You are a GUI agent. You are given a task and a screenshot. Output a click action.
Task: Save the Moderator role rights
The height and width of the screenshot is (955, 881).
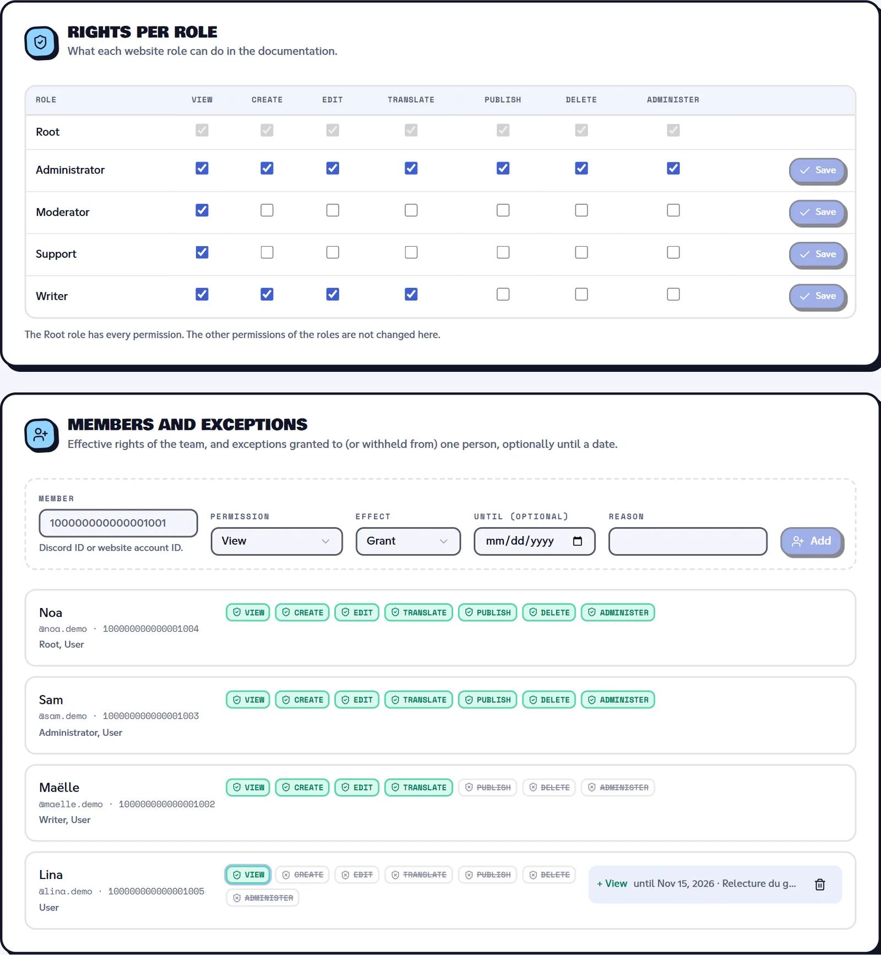point(818,213)
